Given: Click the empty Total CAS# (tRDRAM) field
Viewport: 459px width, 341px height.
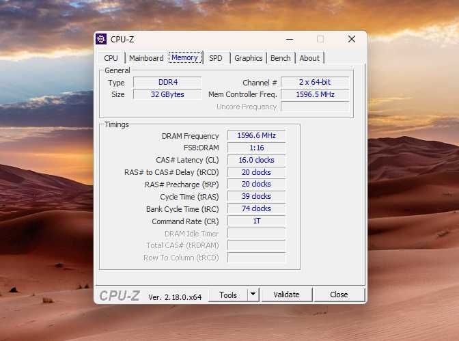Looking at the screenshot, I should [256, 245].
